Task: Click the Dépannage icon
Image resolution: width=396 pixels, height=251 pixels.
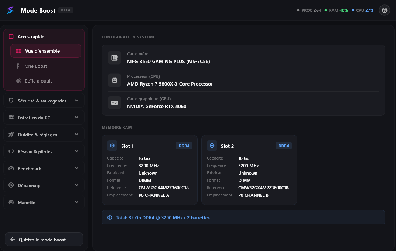Action: pos(11,185)
